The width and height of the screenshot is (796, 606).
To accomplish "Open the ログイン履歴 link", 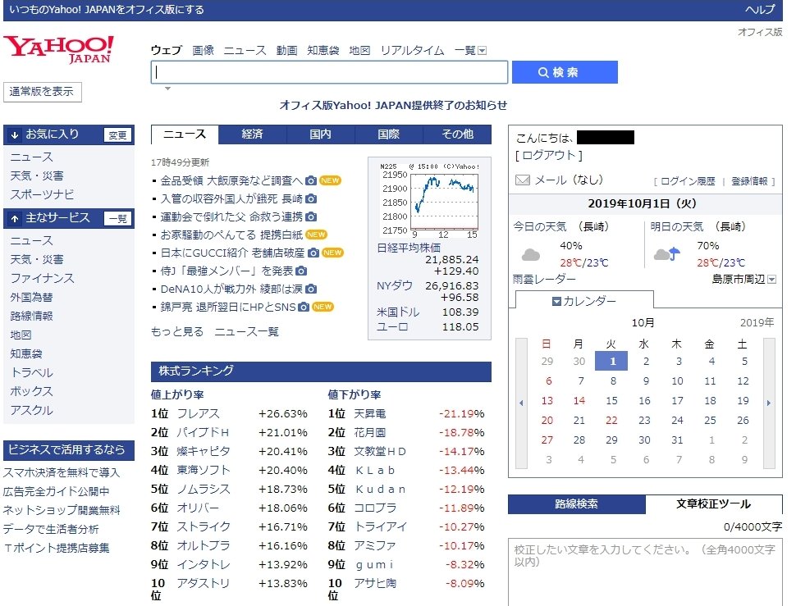I will pyautogui.click(x=687, y=181).
